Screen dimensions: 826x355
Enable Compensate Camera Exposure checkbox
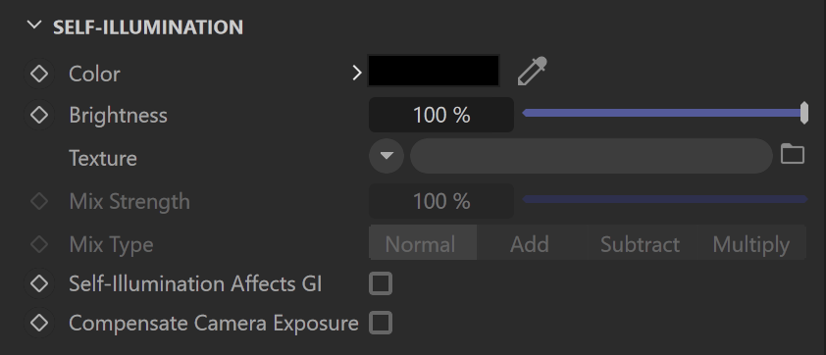381,323
